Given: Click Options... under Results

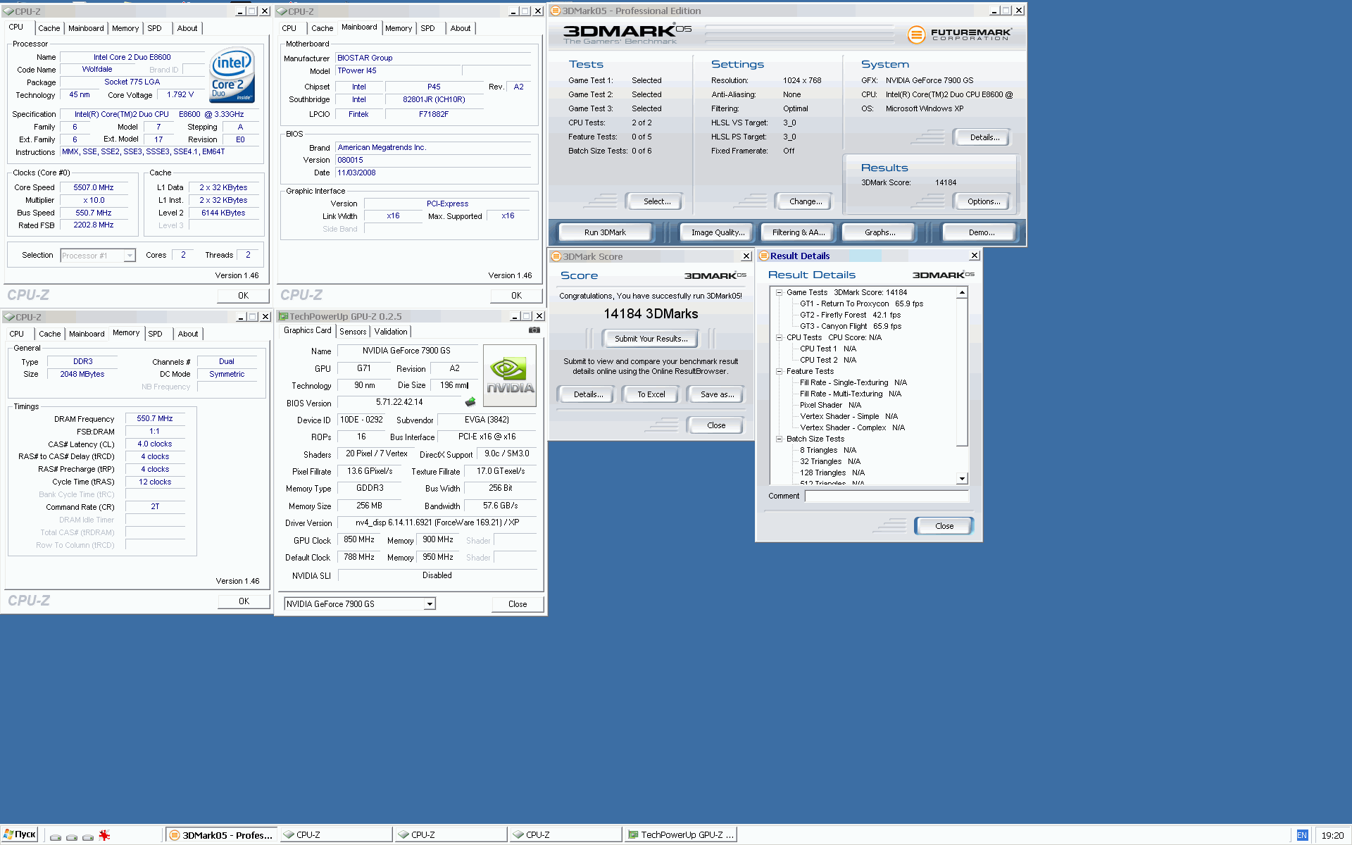Looking at the screenshot, I should (984, 201).
